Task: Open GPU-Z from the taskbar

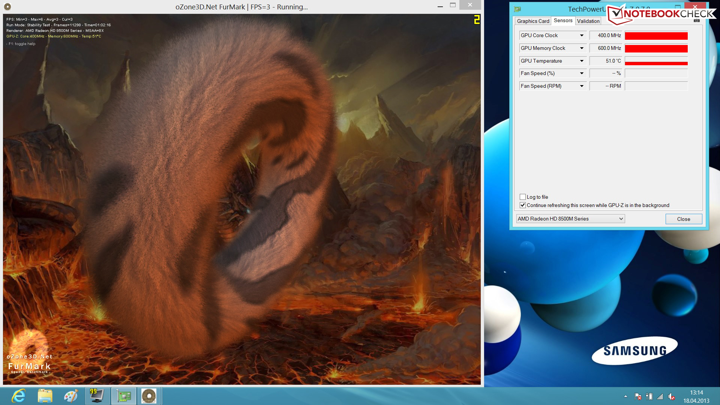Action: (x=124, y=396)
